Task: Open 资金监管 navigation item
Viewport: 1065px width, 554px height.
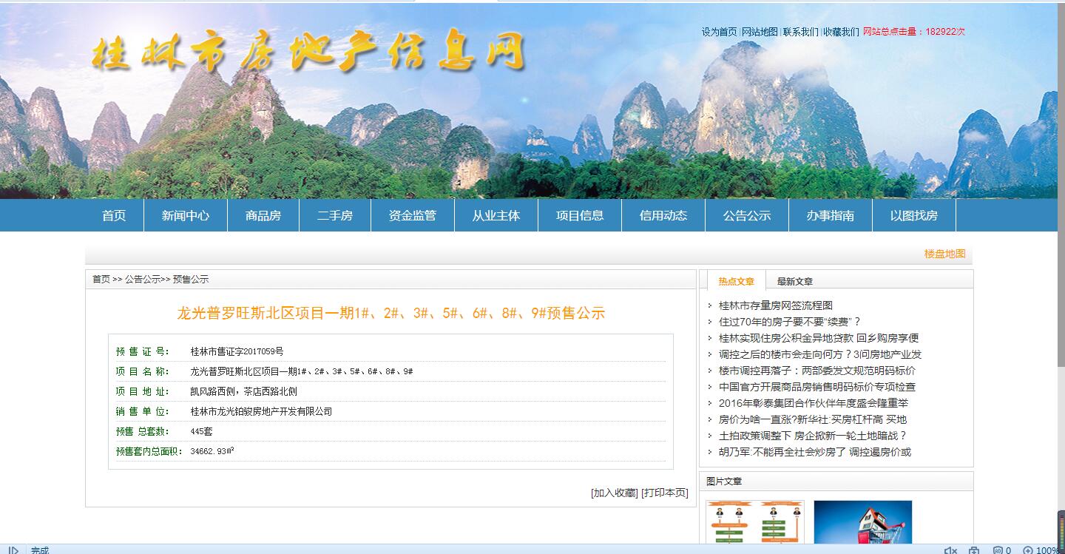Action: [x=413, y=215]
